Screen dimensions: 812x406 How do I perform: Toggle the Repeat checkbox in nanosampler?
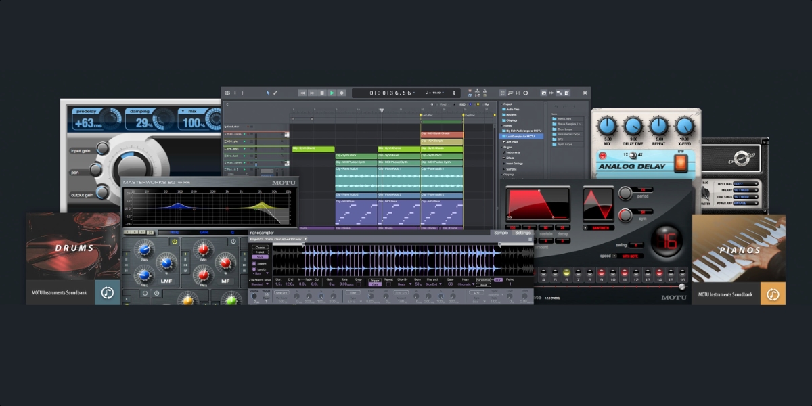click(388, 284)
